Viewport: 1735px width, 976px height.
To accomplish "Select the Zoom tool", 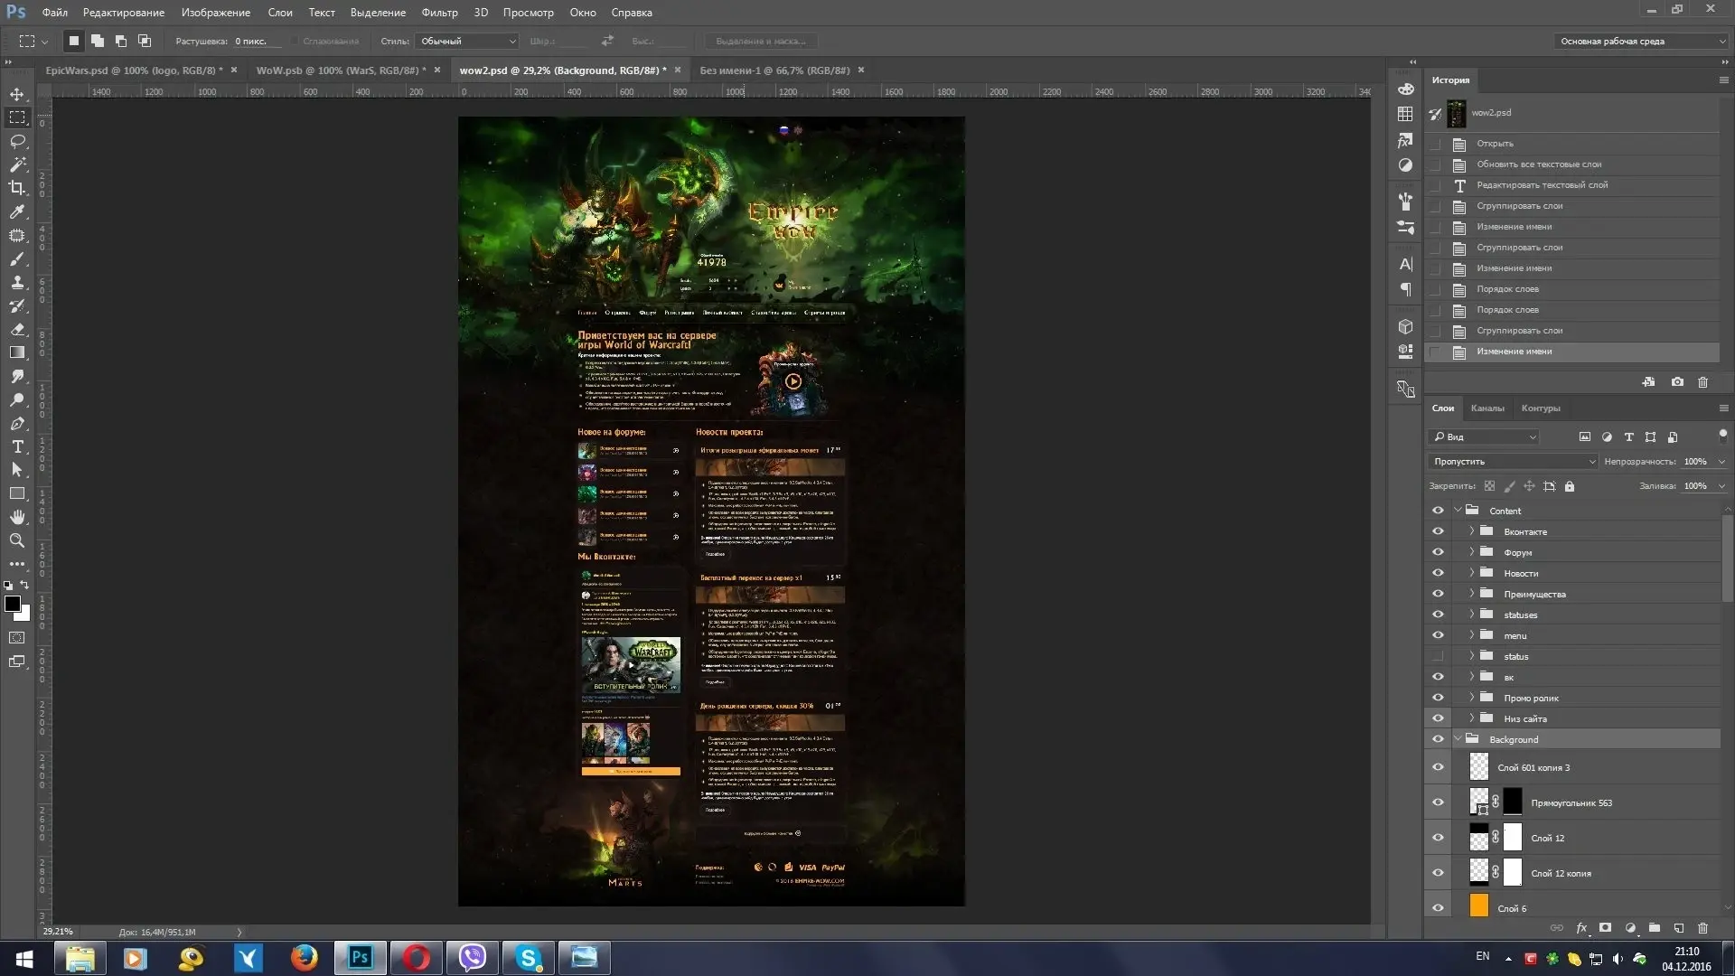I will (x=17, y=540).
